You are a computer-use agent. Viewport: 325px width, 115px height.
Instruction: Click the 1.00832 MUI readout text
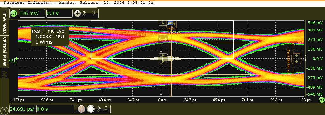pos(49,37)
